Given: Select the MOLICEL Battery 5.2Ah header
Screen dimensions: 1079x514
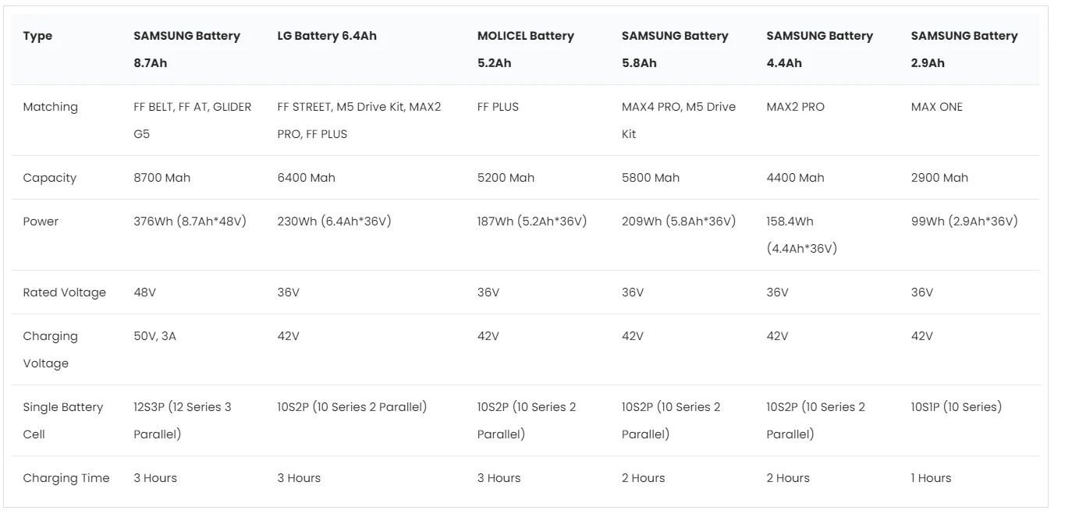Looking at the screenshot, I should (525, 49).
